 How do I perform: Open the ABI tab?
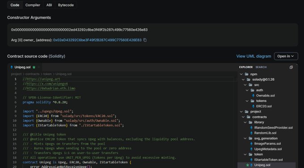click(x=49, y=5)
